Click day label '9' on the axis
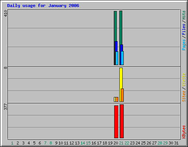Viewport: 188px width, 147px height. 56,143
